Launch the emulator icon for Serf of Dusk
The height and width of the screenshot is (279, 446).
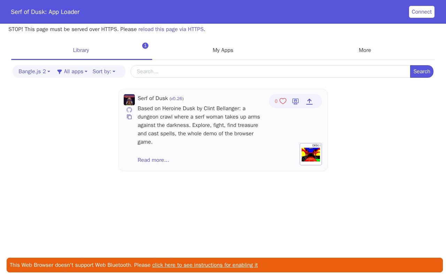295,101
